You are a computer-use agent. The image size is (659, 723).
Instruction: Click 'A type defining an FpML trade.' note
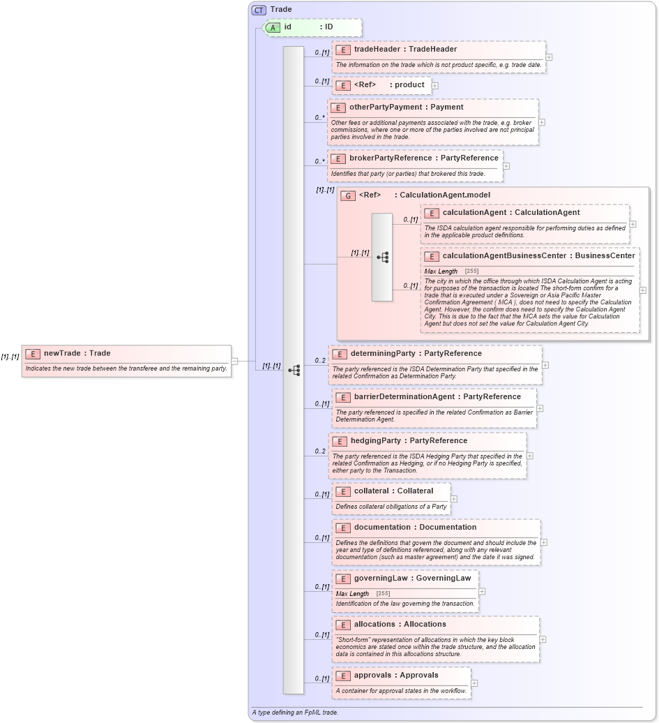point(296,713)
